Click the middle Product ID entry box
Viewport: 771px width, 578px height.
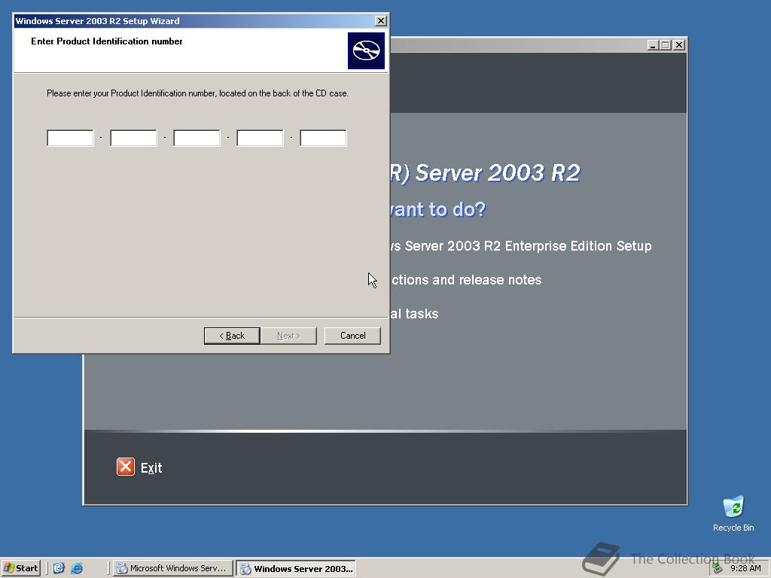196,138
